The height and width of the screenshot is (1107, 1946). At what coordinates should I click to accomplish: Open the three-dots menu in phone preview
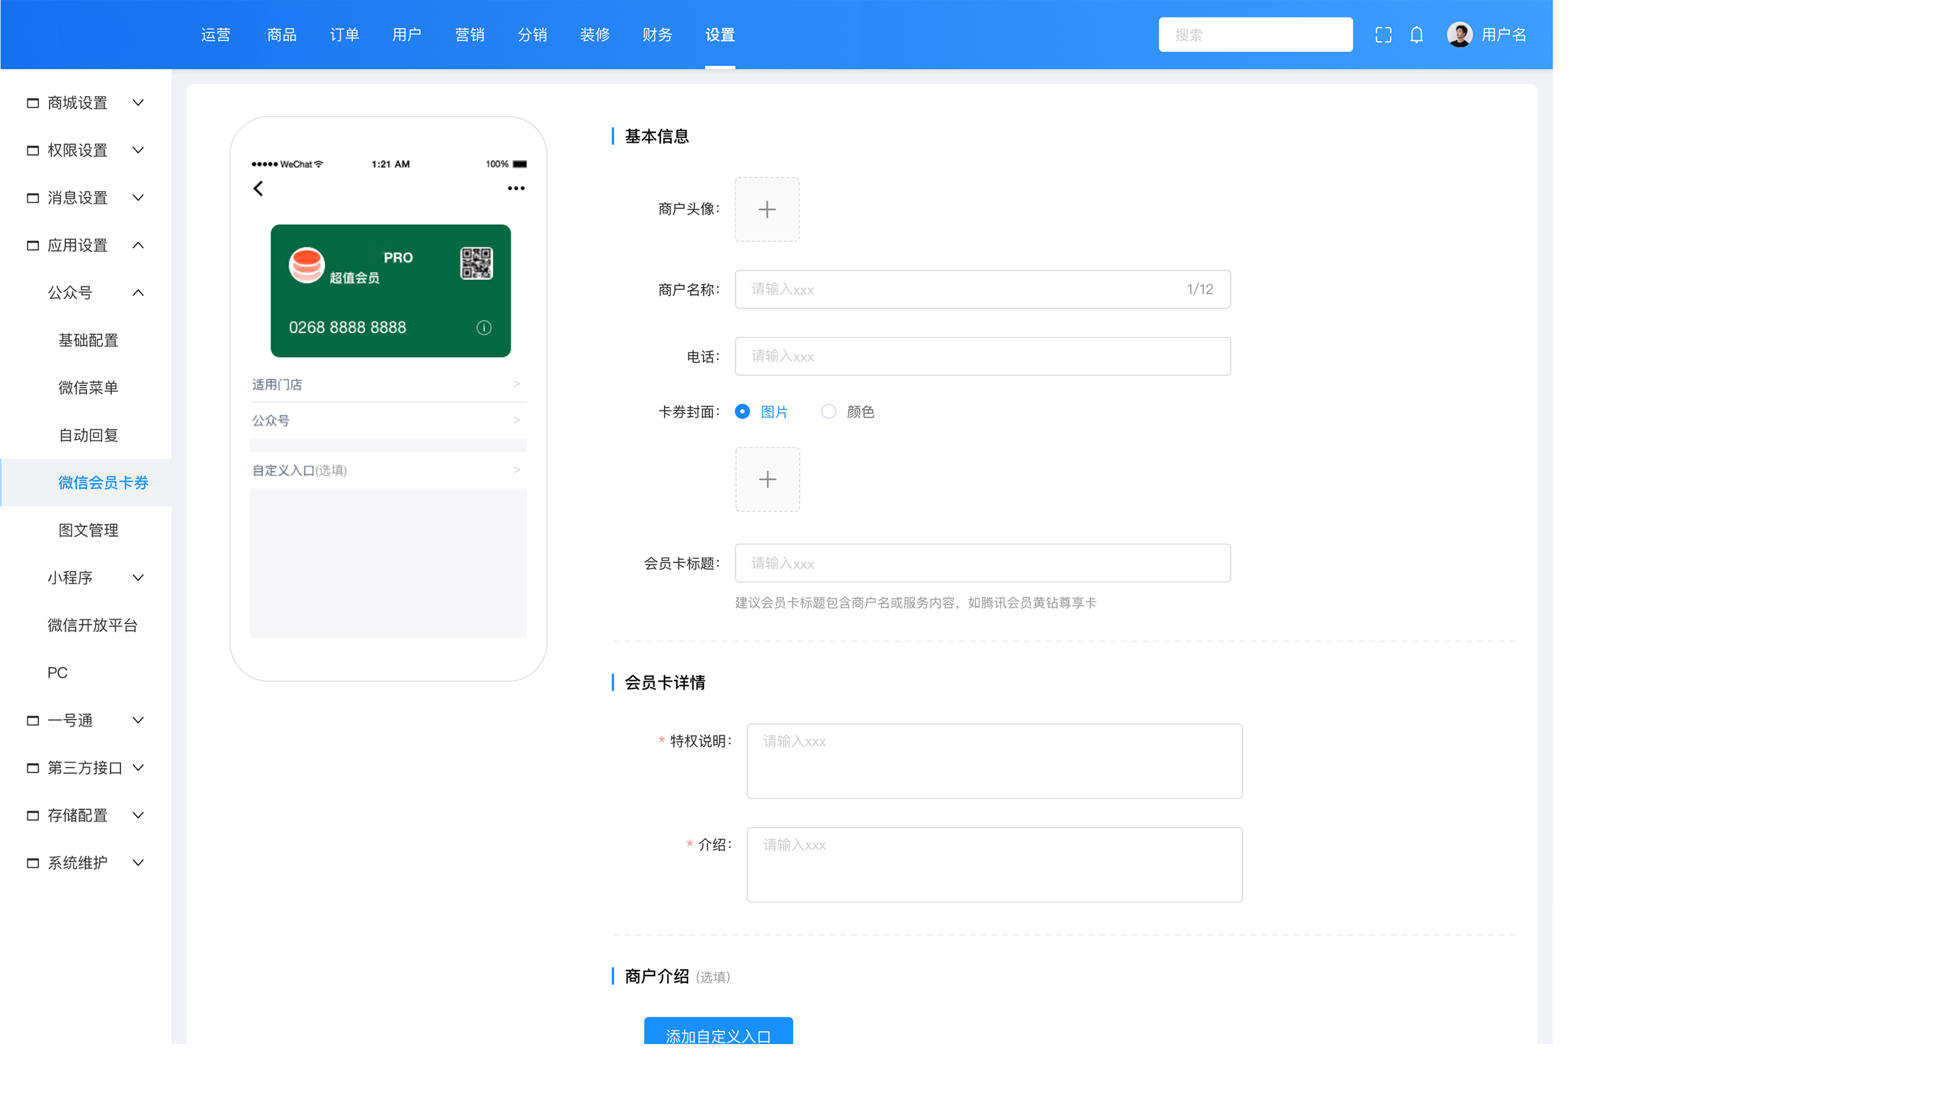(x=516, y=189)
